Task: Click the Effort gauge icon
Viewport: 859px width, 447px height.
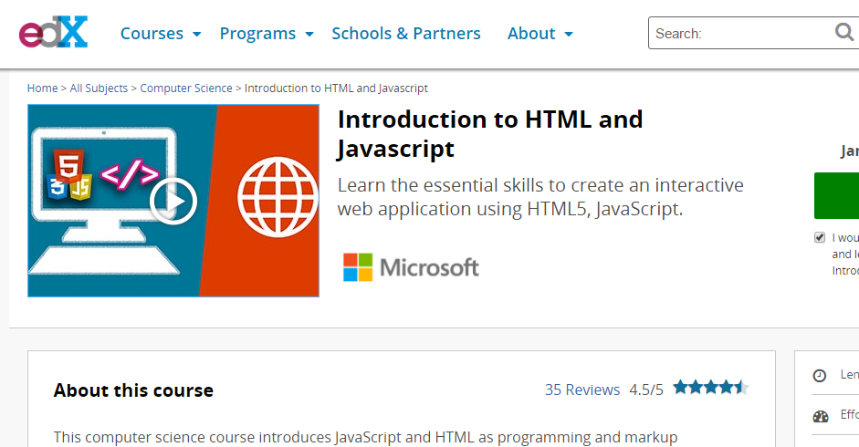Action: (820, 416)
